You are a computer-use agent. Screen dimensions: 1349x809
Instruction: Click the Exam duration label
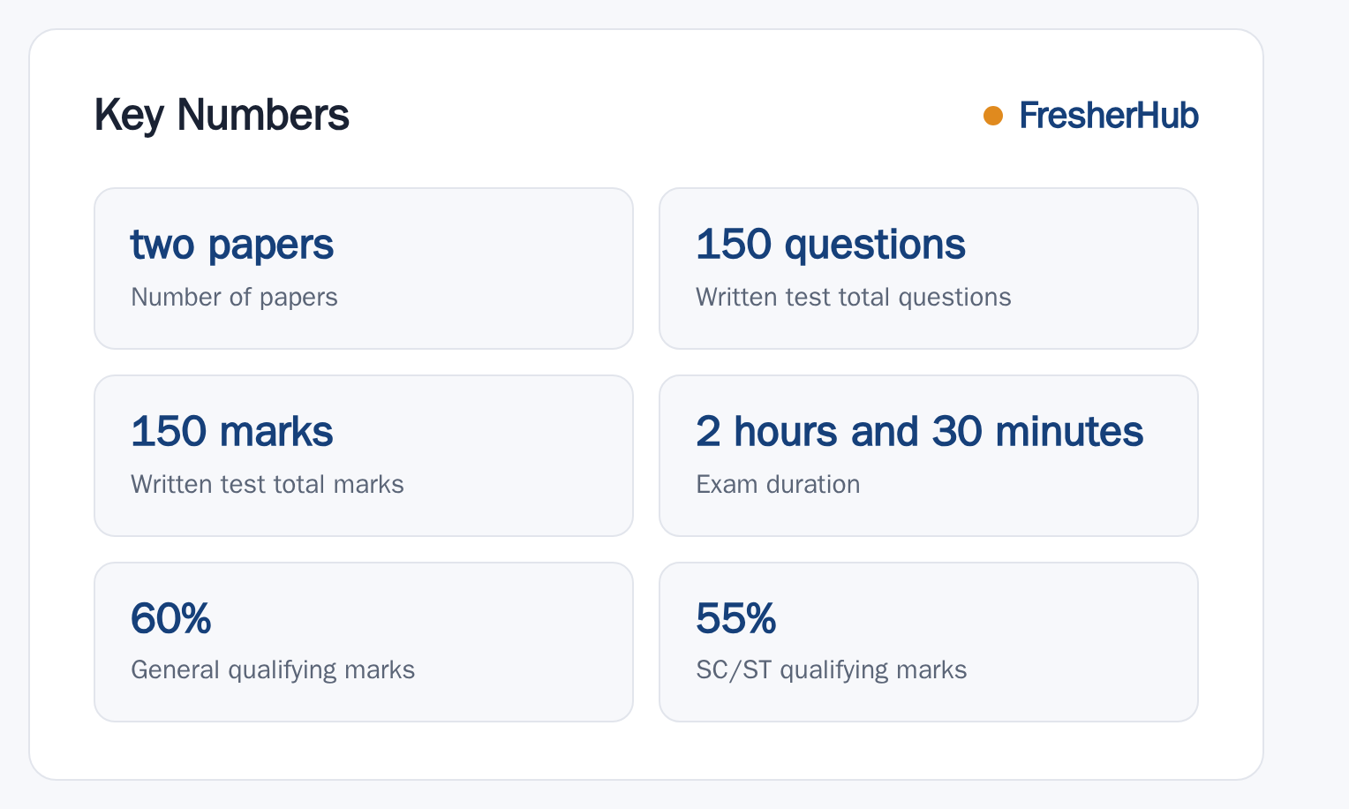(x=778, y=485)
